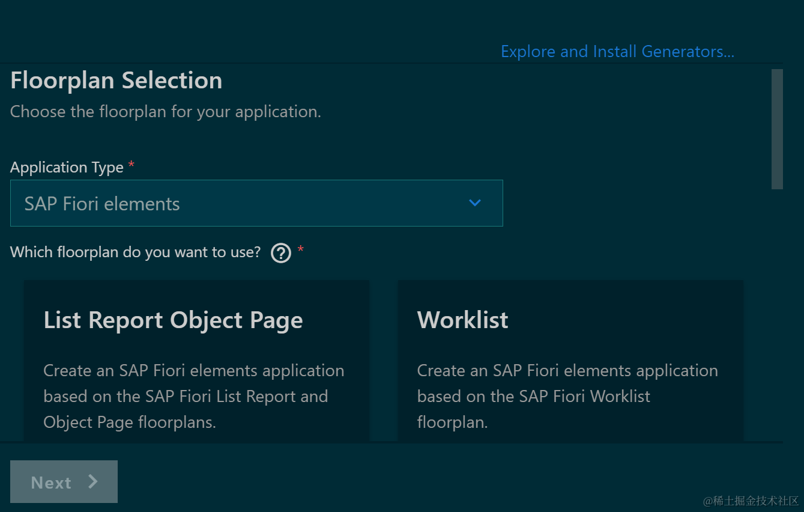
Task: Click the Worklist card description text
Action: click(567, 397)
